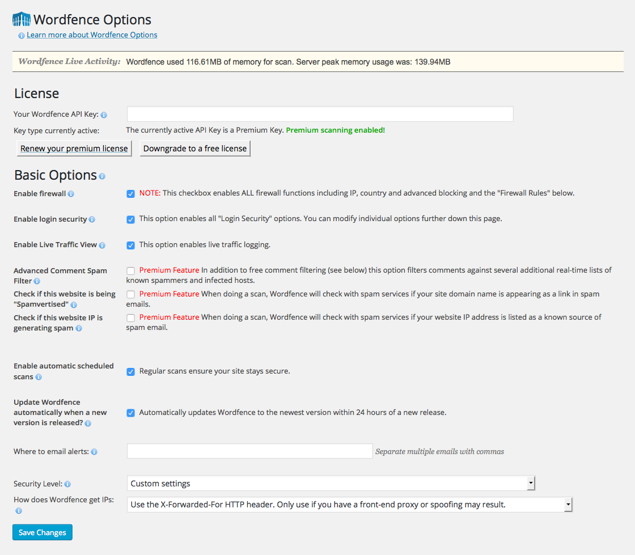
Task: Open the Security Level dropdown
Action: [x=331, y=484]
